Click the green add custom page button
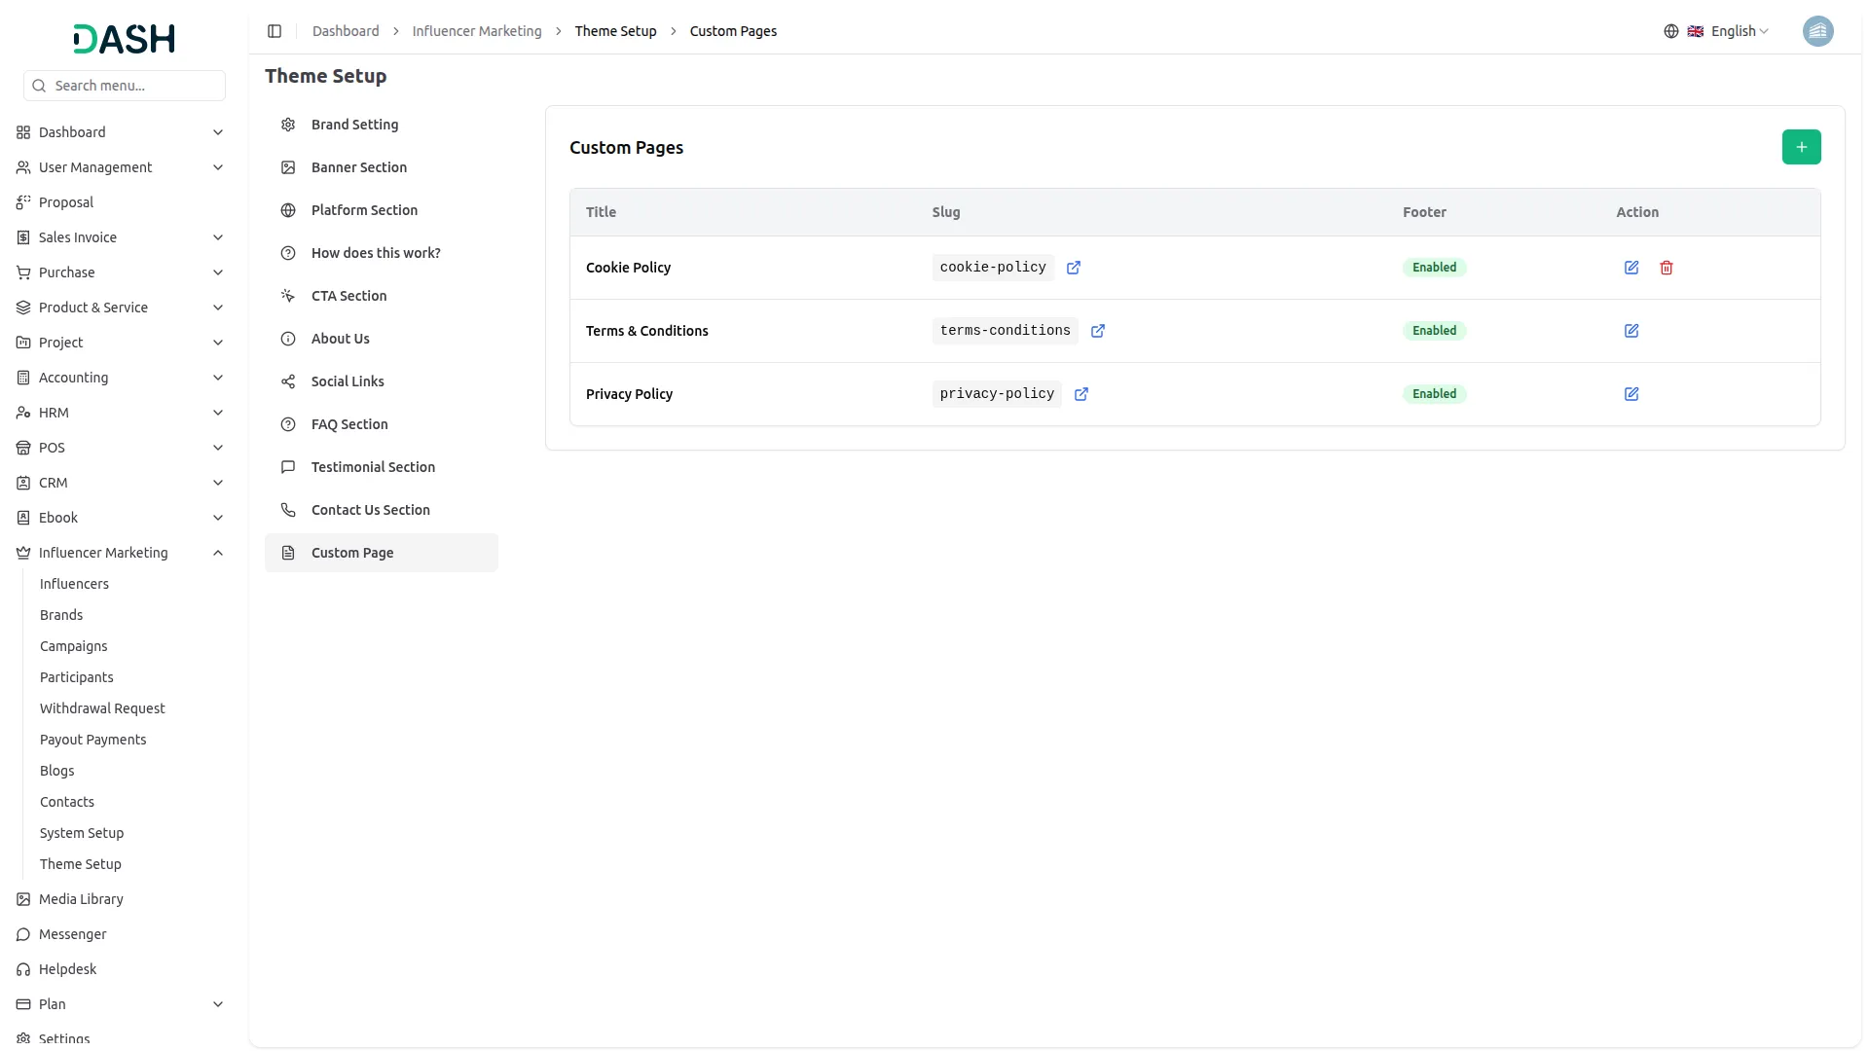This screenshot has width=1869, height=1051. coord(1801,147)
